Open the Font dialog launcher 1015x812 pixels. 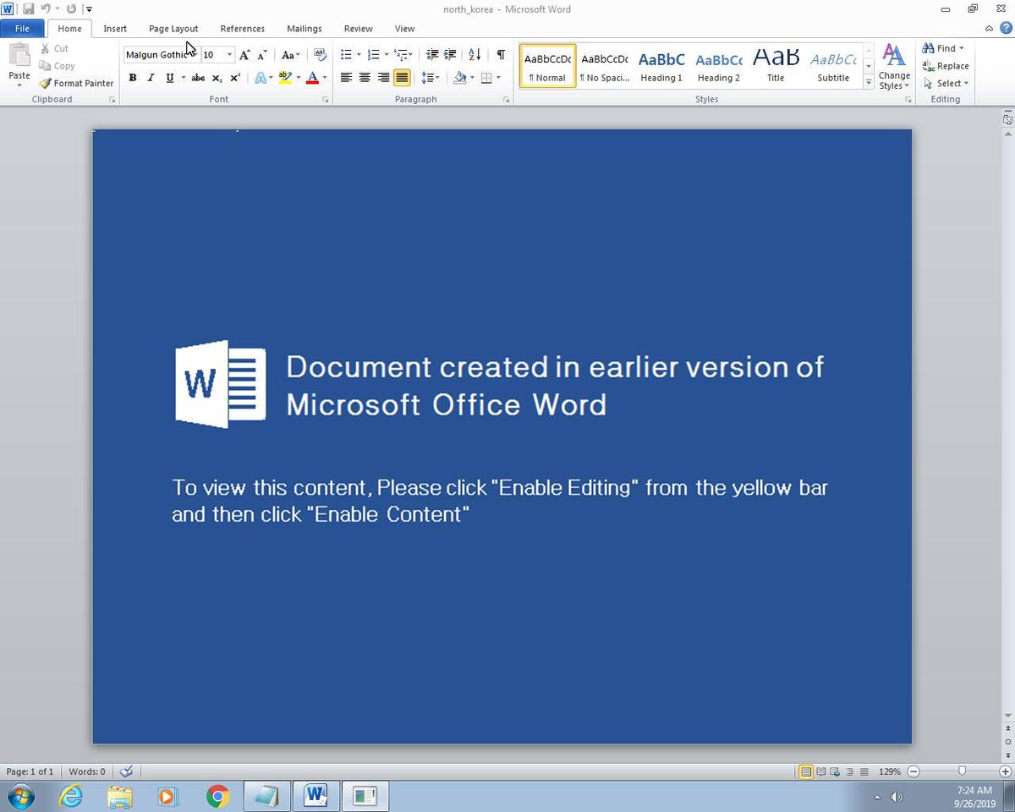(x=326, y=100)
